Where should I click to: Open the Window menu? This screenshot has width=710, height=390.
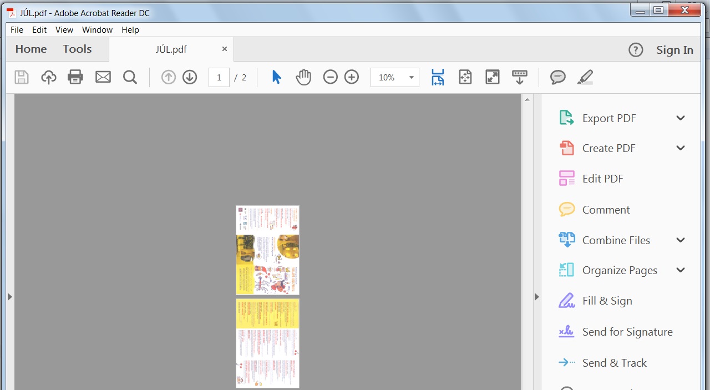[x=97, y=30]
